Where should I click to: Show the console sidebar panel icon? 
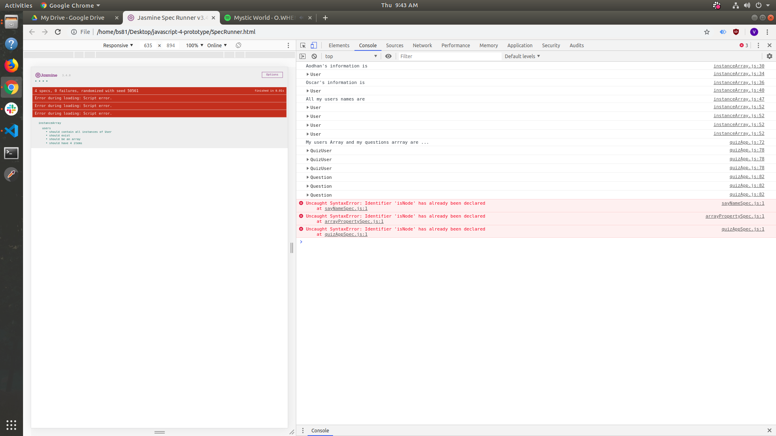tap(303, 57)
